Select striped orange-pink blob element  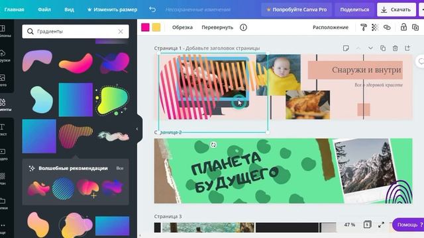tap(76, 136)
